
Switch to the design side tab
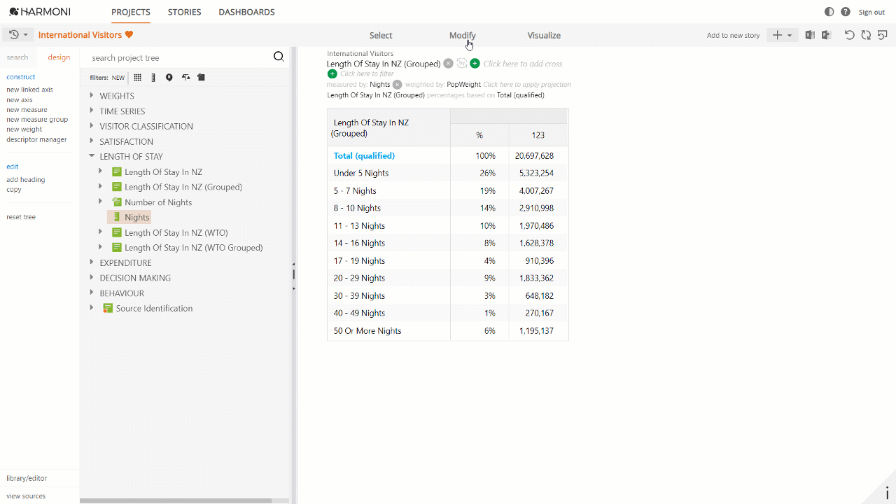[59, 57]
